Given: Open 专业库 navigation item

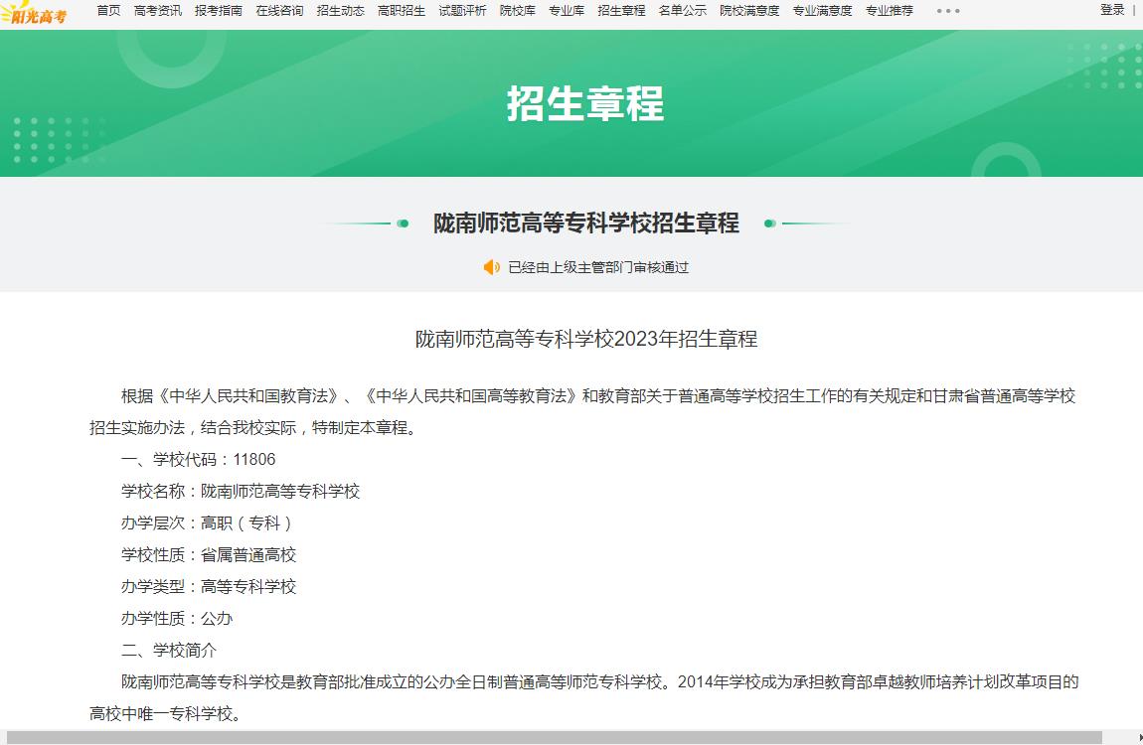Looking at the screenshot, I should pos(567,11).
